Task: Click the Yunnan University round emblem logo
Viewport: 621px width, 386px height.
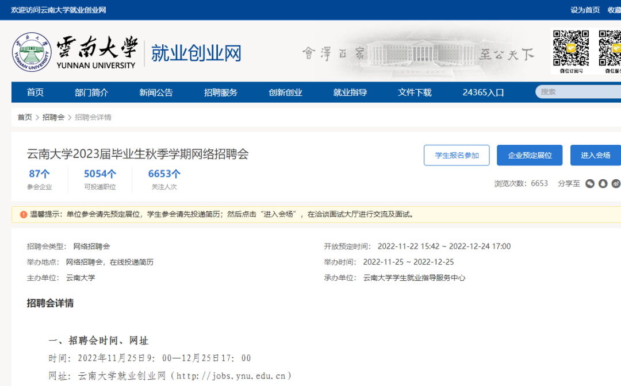Action: [x=32, y=52]
